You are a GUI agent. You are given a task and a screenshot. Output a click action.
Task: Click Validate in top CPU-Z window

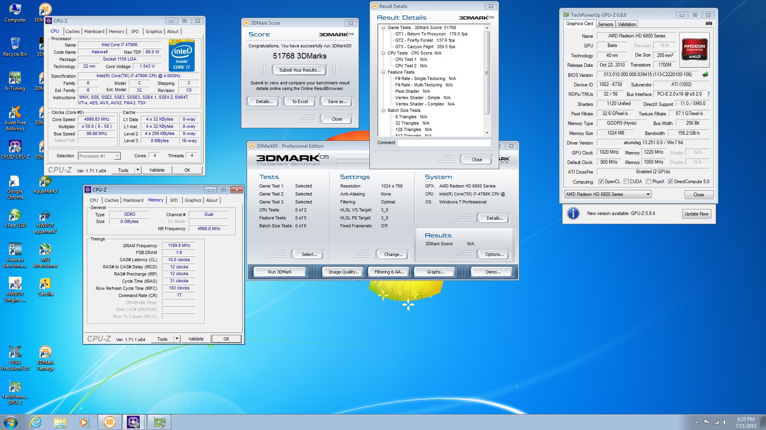pyautogui.click(x=157, y=170)
